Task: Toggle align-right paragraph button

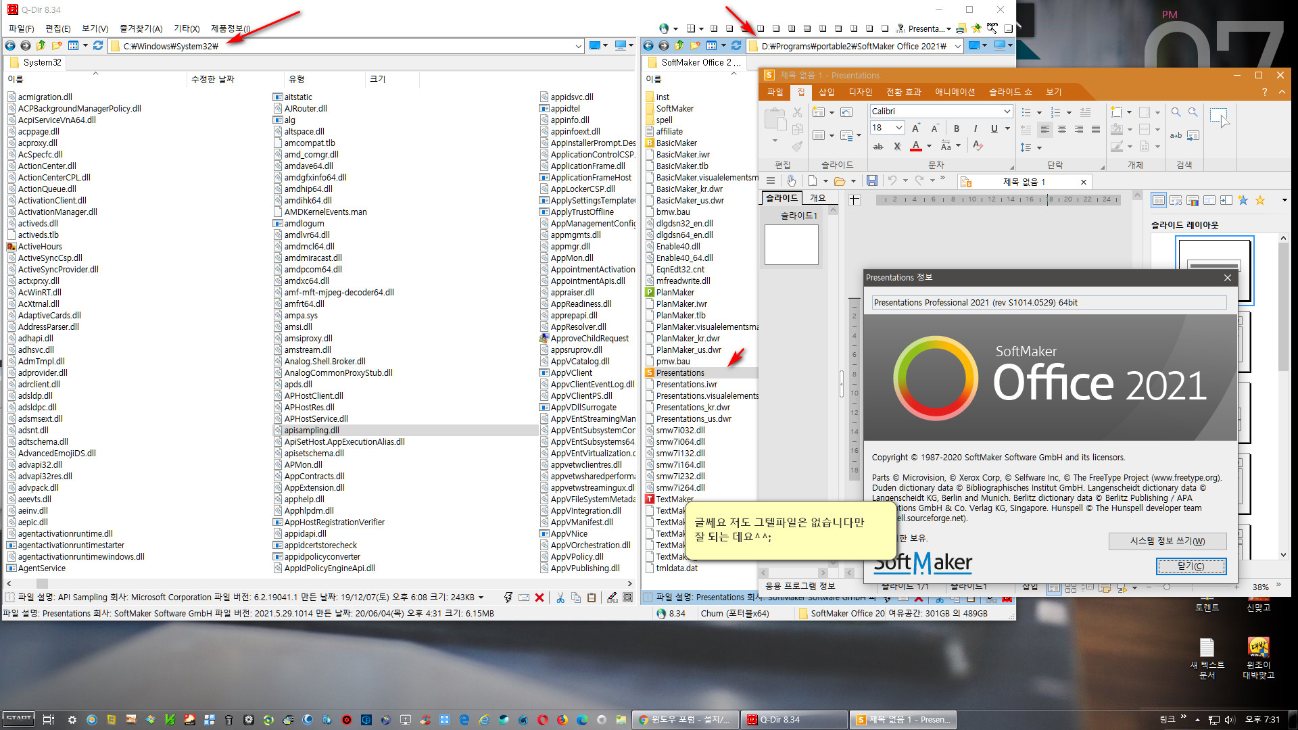Action: tap(1079, 129)
